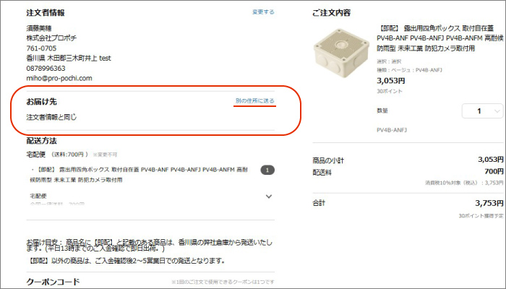Image resolution: width=506 pixels, height=289 pixels.
Task: Click the product title 露出用四角ボックス in order summary
Action: click(439, 38)
